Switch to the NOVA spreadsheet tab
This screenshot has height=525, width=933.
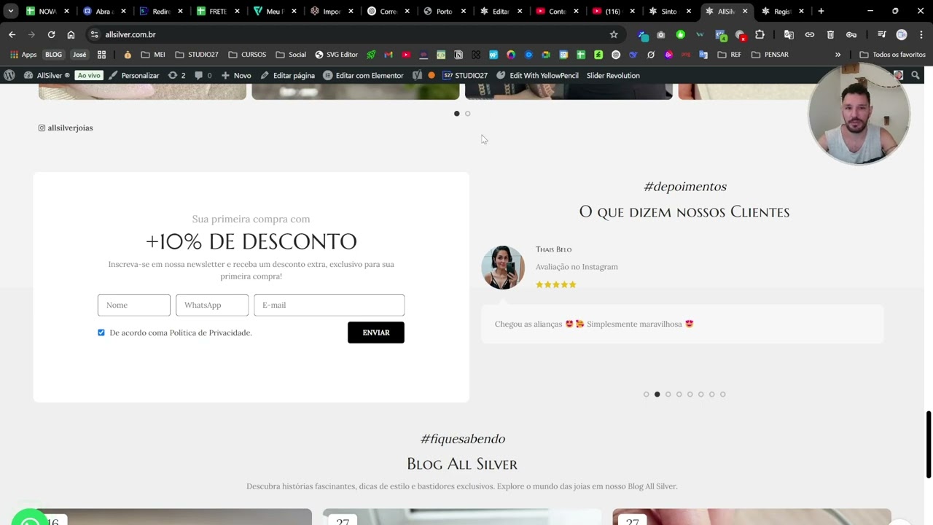(47, 11)
